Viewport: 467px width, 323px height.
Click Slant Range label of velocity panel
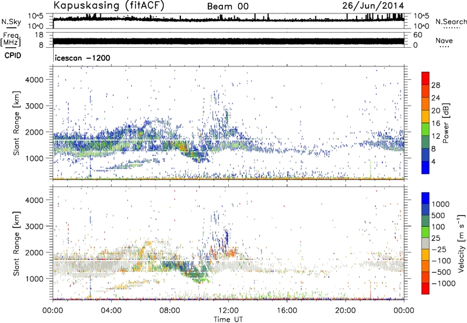click(x=16, y=243)
